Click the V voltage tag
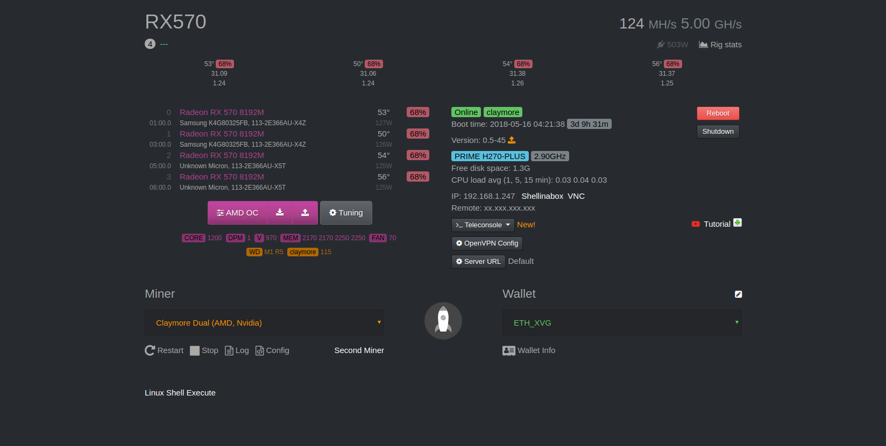Screen dimensions: 886x446 (x=259, y=238)
